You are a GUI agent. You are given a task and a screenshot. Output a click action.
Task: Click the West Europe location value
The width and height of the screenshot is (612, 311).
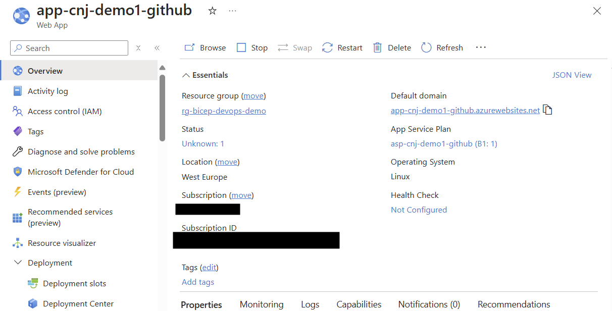[205, 177]
